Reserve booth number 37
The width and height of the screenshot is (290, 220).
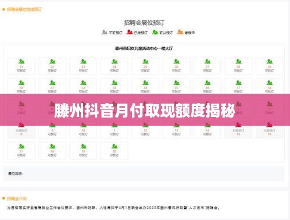(x=238, y=87)
